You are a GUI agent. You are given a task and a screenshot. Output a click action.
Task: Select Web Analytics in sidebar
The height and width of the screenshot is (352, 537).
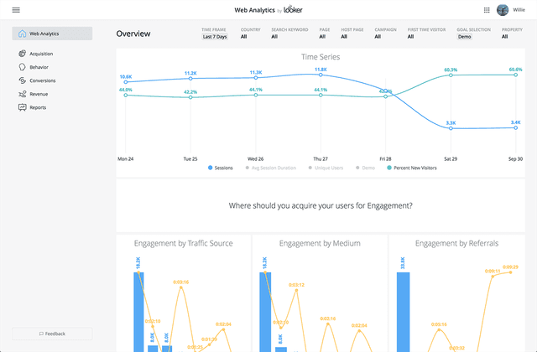tap(52, 34)
